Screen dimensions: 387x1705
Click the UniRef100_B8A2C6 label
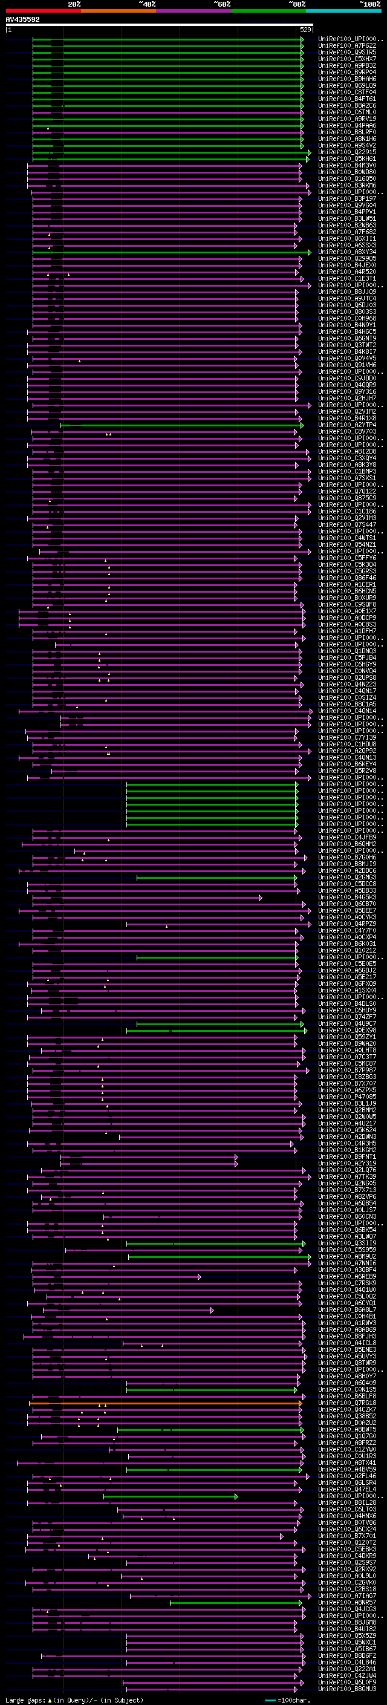point(347,105)
